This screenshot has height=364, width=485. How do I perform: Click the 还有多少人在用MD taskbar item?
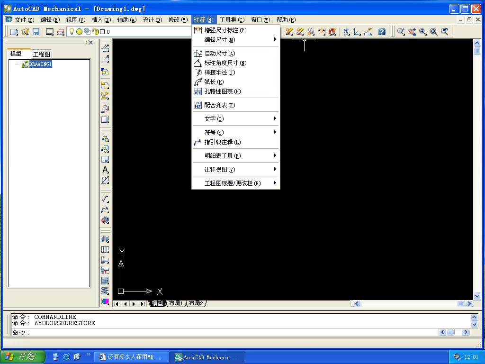click(131, 357)
